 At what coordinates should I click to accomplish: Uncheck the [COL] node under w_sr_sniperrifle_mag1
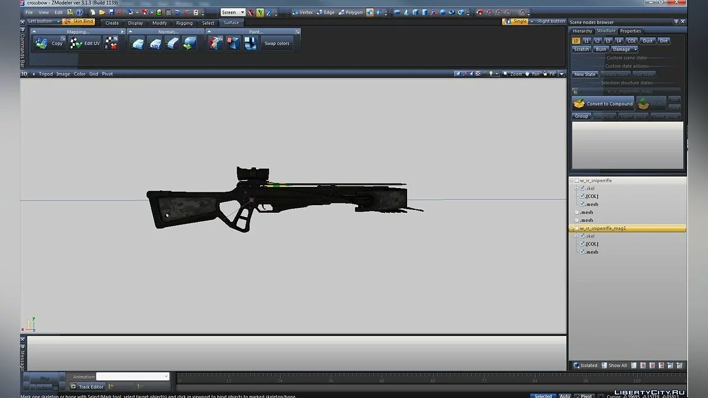click(582, 244)
